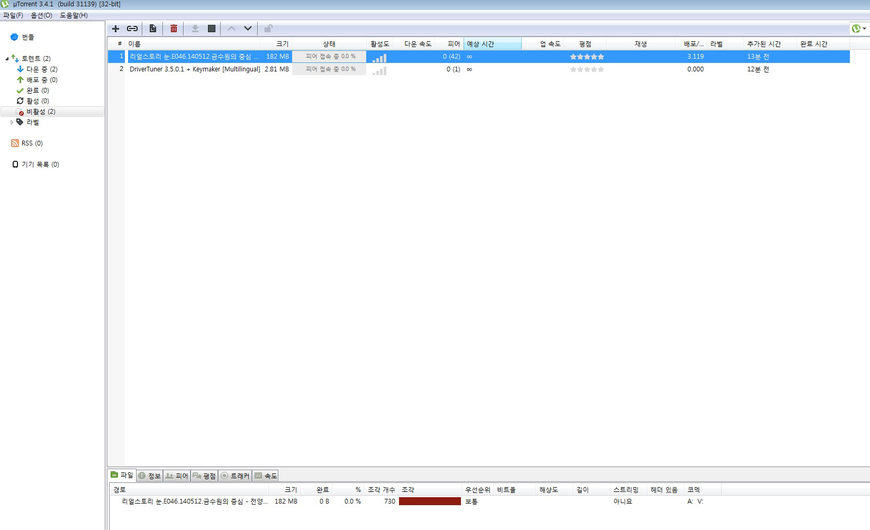
Task: Click the 3.119 ratio value
Action: coord(695,57)
